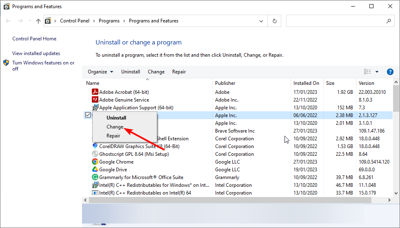Image resolution: width=400 pixels, height=228 pixels.
Task: Click the Grammarly publisher cell
Action: coord(227,177)
